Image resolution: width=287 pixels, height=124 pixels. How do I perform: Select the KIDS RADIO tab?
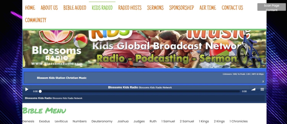(102, 8)
